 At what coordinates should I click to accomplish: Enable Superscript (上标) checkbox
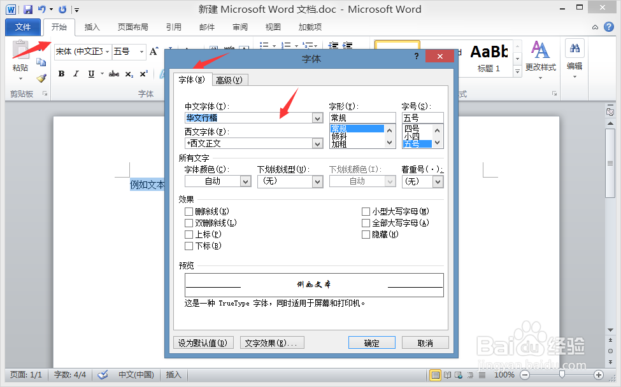189,235
